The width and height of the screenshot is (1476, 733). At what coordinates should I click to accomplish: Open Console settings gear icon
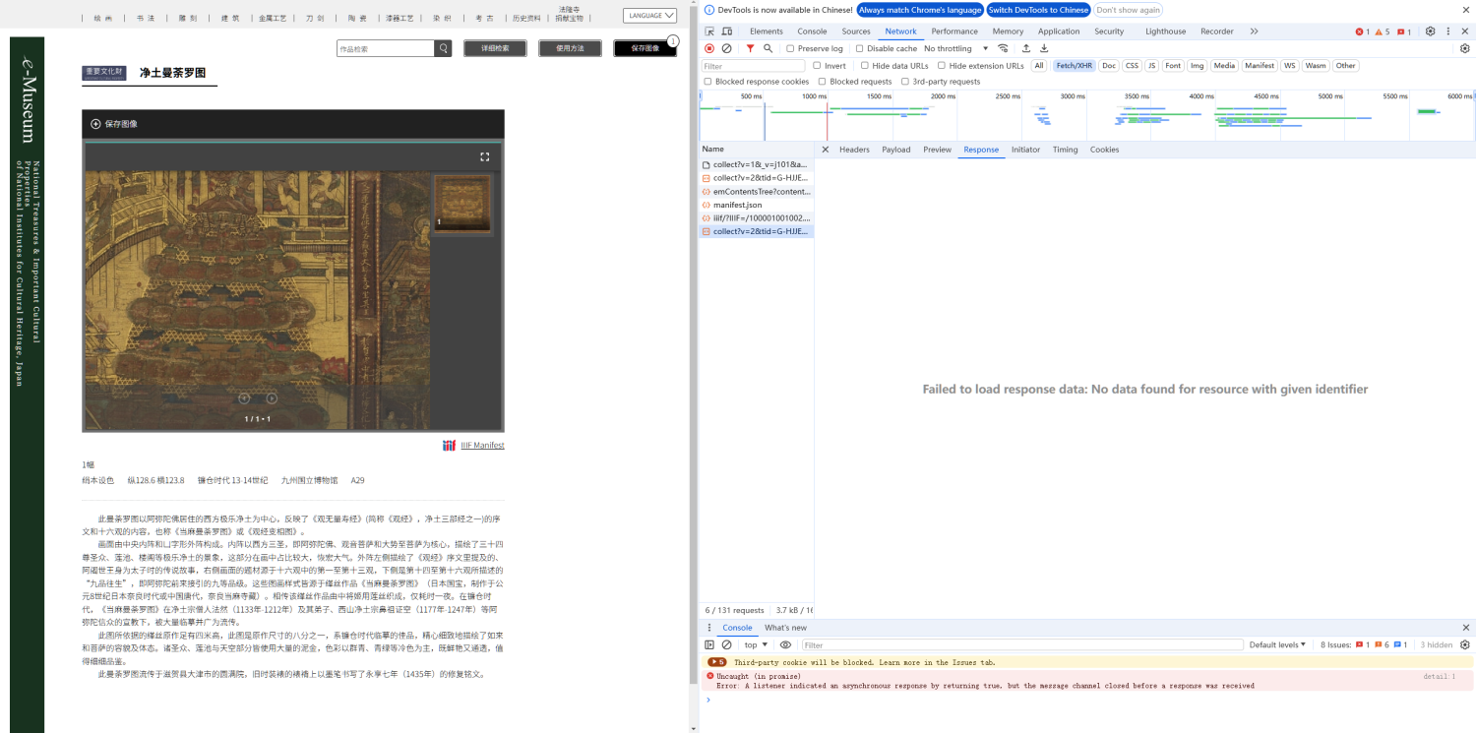1464,644
